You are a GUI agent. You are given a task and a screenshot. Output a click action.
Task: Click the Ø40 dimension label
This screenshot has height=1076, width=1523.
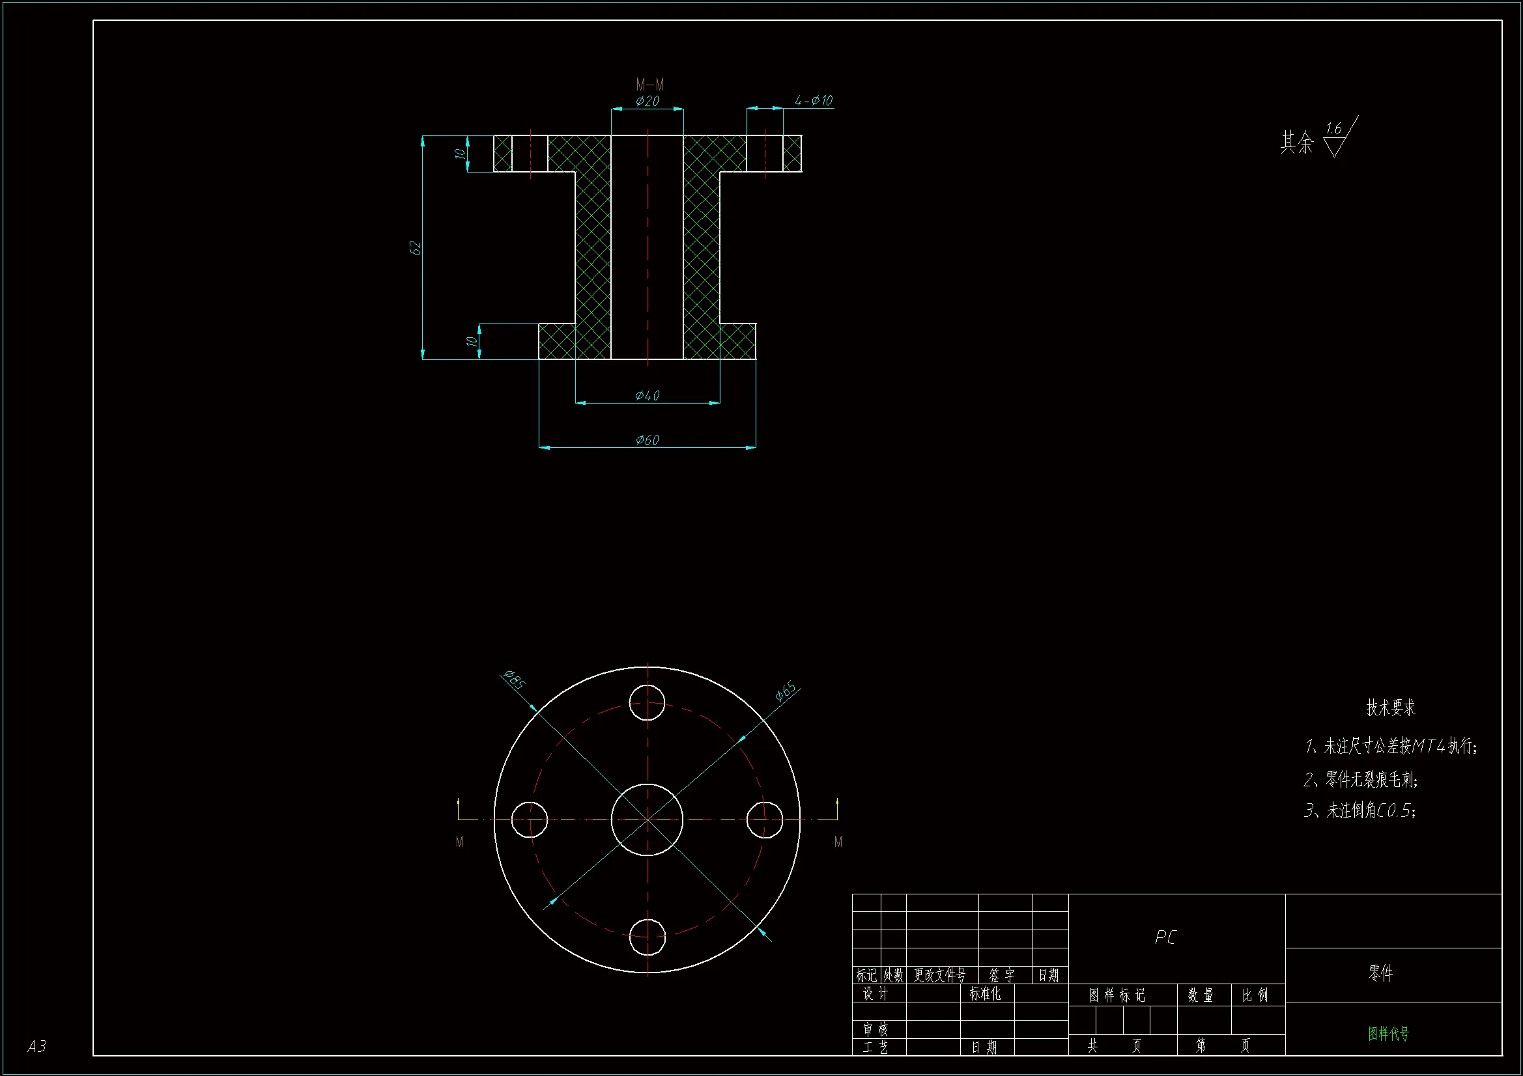pyautogui.click(x=647, y=395)
